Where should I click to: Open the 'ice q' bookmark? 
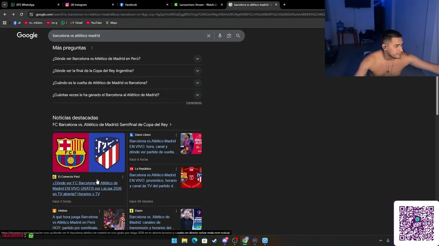(x=52, y=23)
